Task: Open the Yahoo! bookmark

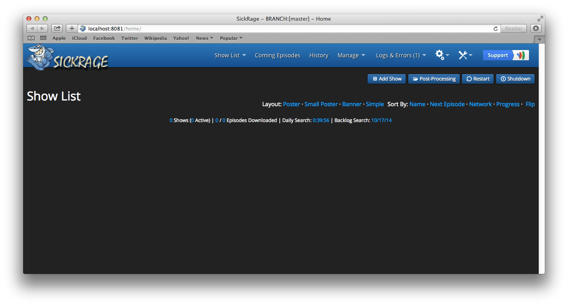Action: tap(181, 38)
